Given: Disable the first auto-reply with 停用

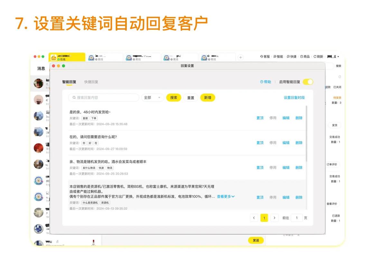Looking at the screenshot, I should click(x=273, y=118).
